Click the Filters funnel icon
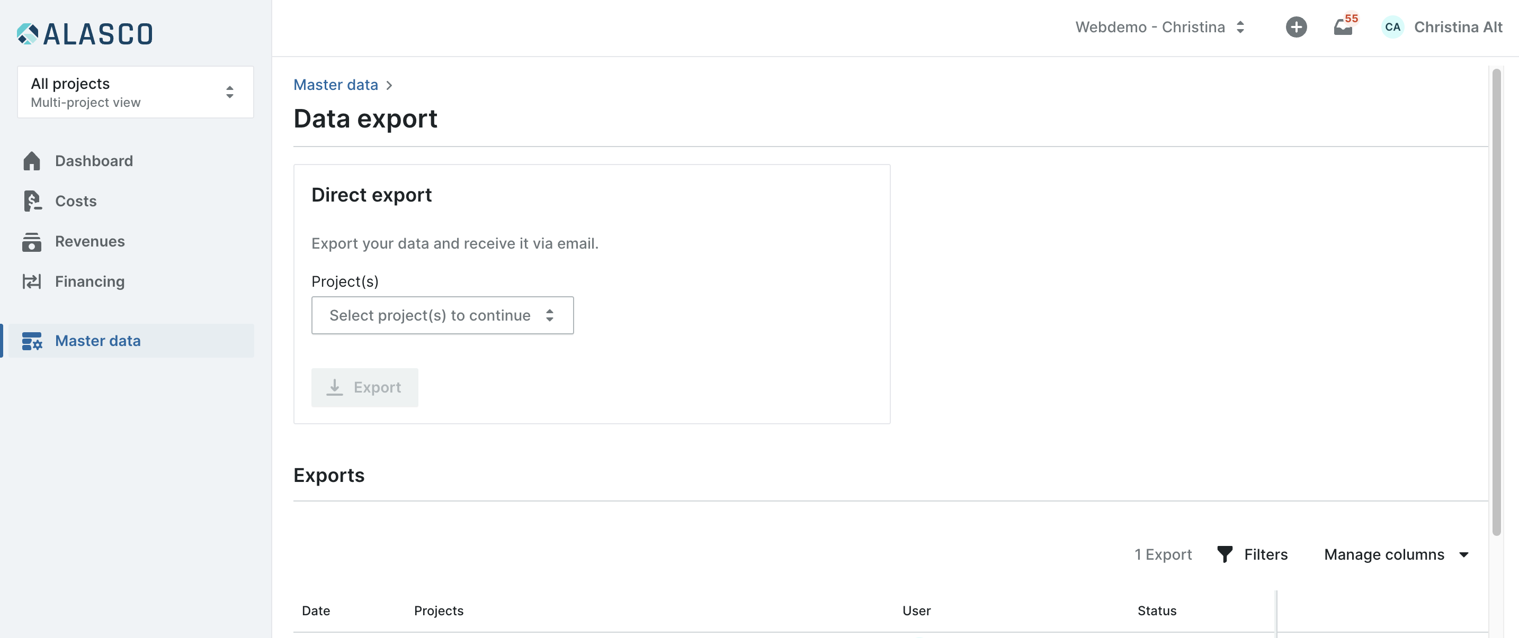The height and width of the screenshot is (638, 1519). 1225,554
